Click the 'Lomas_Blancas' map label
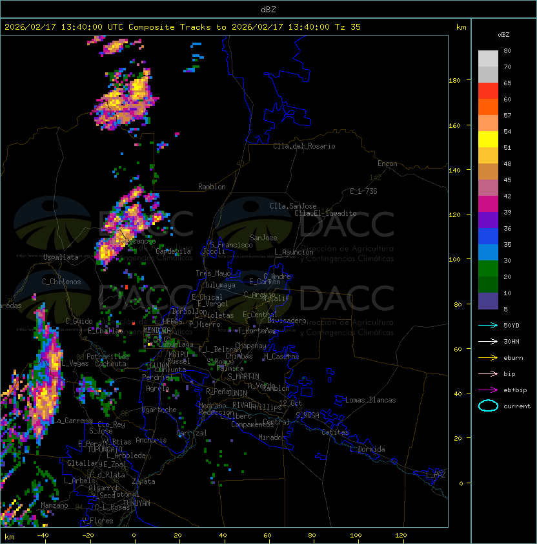The height and width of the screenshot is (544, 537). pyautogui.click(x=370, y=400)
